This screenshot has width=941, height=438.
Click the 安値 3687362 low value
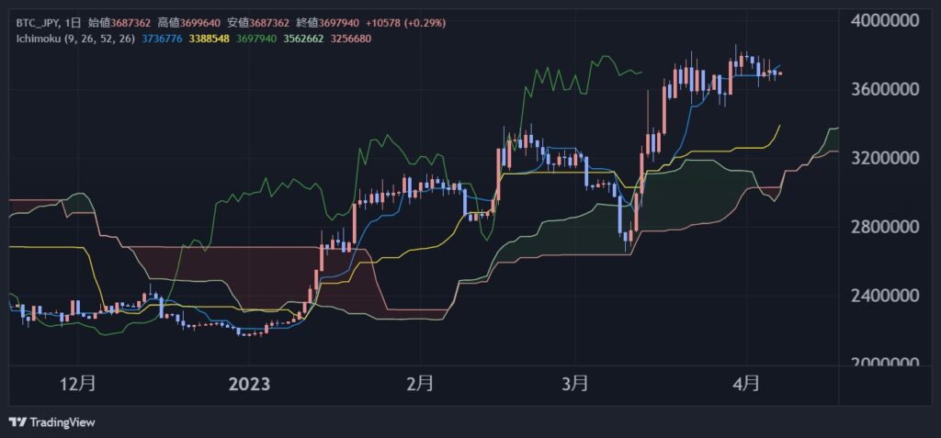pyautogui.click(x=259, y=23)
